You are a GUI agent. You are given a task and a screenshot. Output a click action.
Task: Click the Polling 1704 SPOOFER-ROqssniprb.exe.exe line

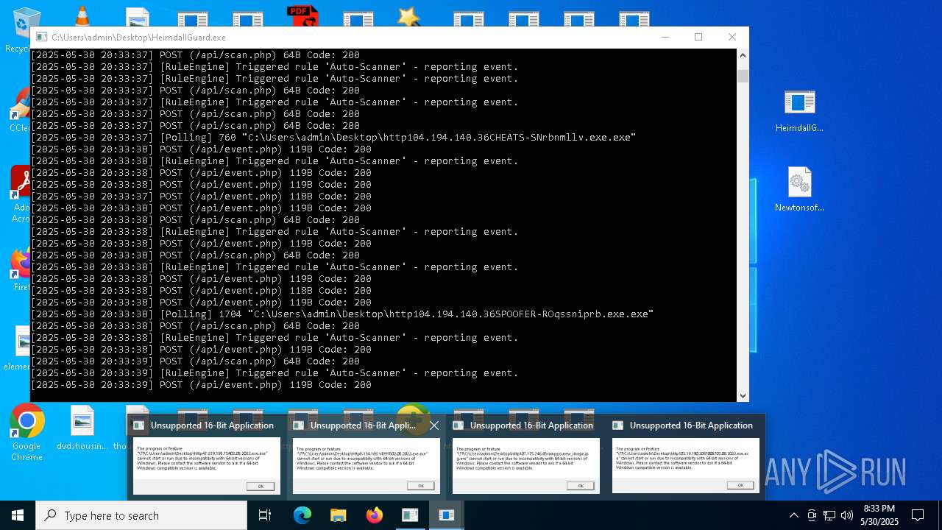pos(342,314)
